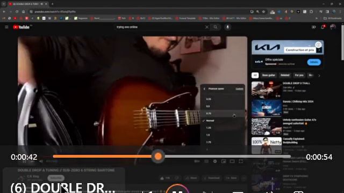The width and height of the screenshot is (344, 193).
Task: Open the Netty 100% recommended video thumbnail
Action: [267, 145]
